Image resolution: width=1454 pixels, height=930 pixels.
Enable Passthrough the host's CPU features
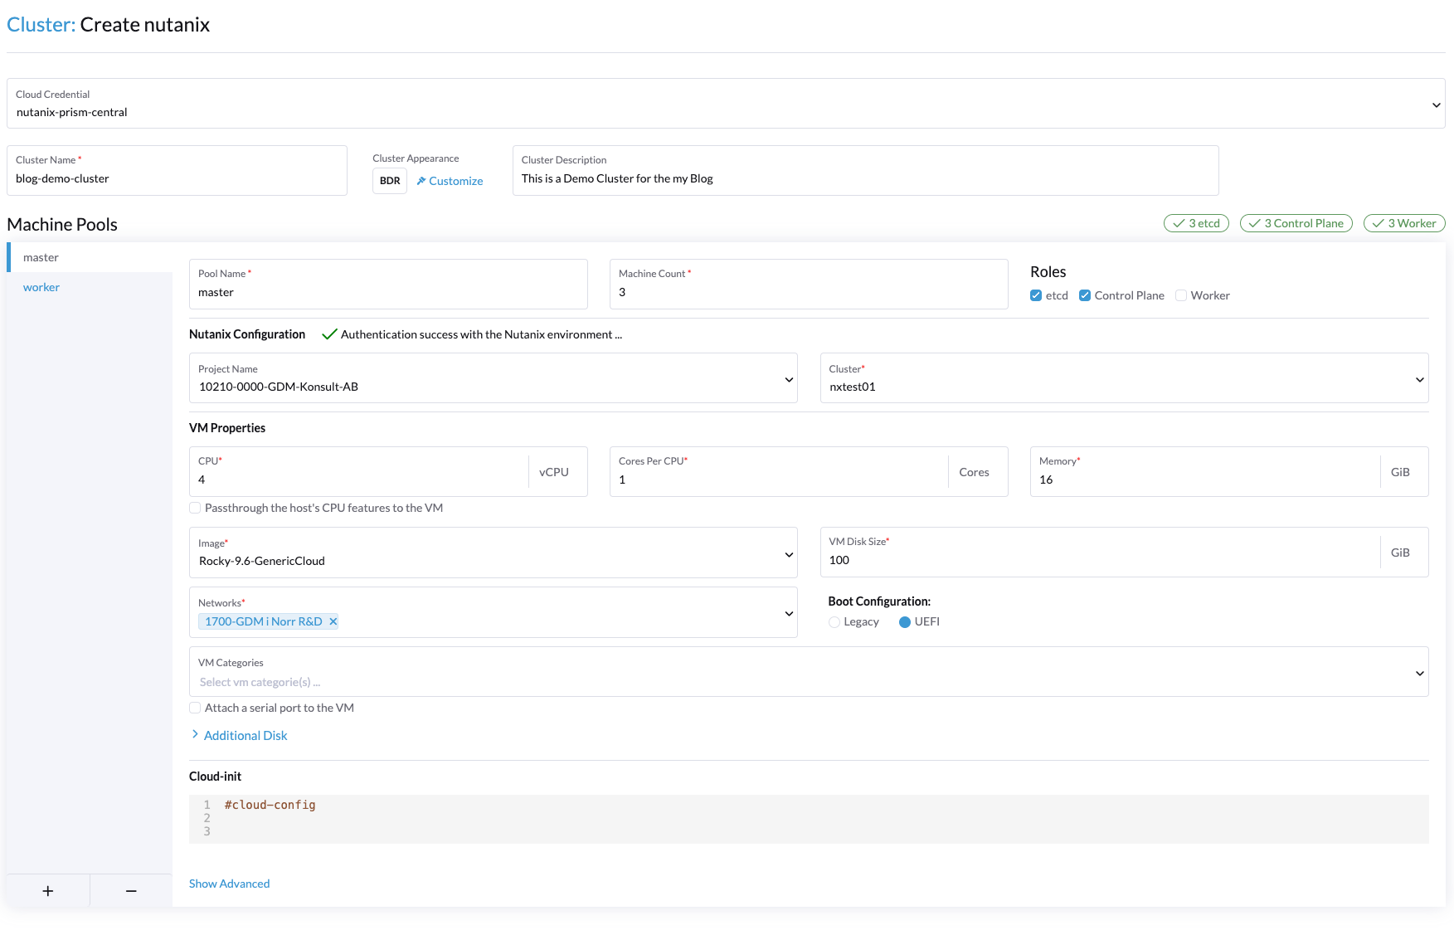195,508
